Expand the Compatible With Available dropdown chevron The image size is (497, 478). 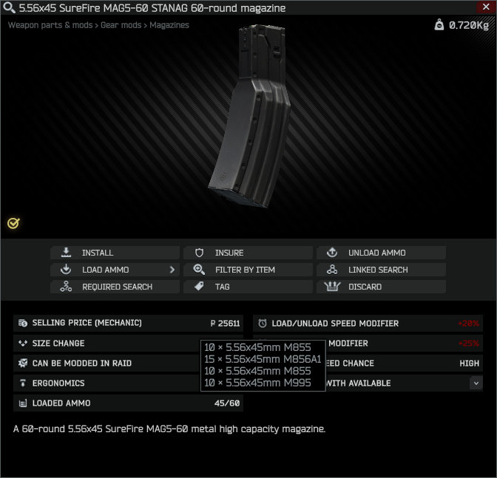pos(476,383)
